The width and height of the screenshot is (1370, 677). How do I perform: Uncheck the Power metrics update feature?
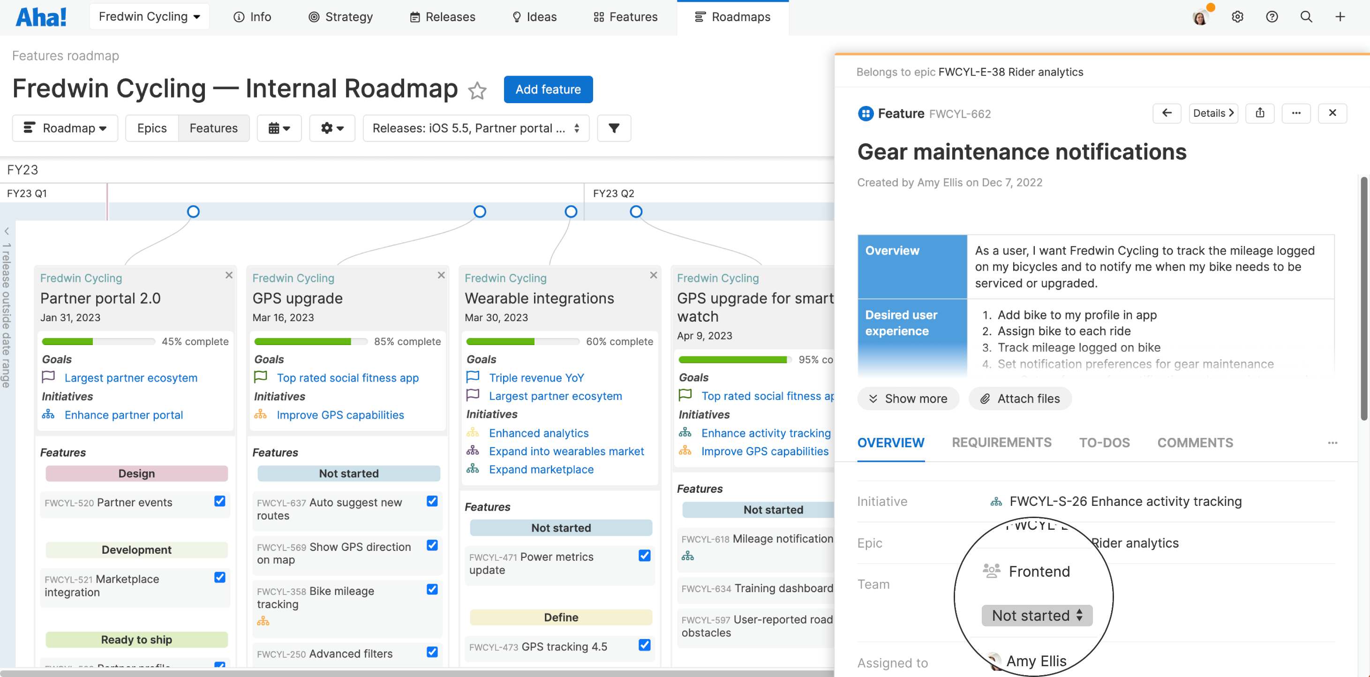click(644, 555)
